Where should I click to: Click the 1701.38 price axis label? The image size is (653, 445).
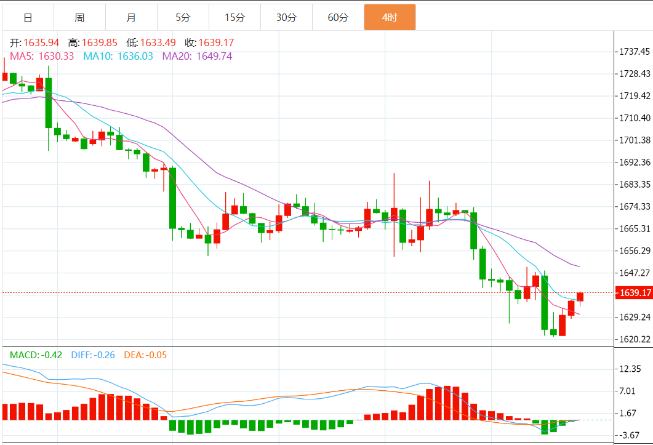(x=635, y=140)
